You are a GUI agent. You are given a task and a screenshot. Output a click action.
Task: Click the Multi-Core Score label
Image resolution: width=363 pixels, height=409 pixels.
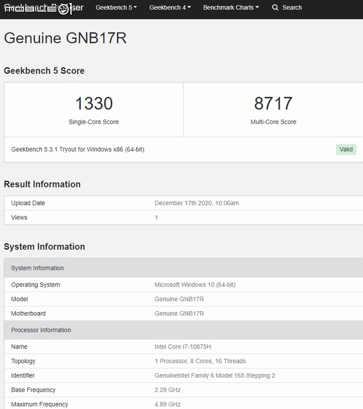coord(273,122)
